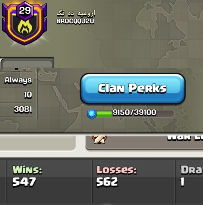The width and height of the screenshot is (203, 205).
Task: Click the empty gray panel left of War Log
Action: (38, 143)
